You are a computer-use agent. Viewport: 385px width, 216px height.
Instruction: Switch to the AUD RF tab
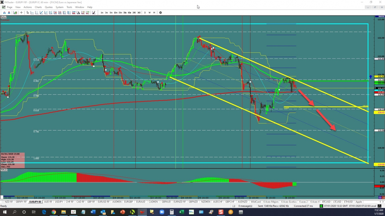coord(48,202)
